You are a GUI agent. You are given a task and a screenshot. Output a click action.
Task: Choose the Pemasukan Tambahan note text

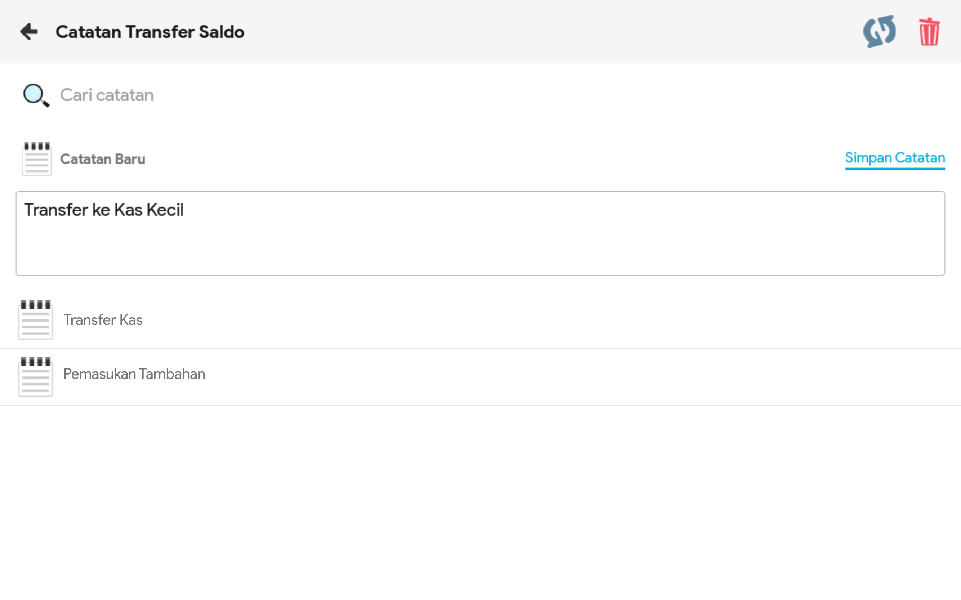[134, 374]
